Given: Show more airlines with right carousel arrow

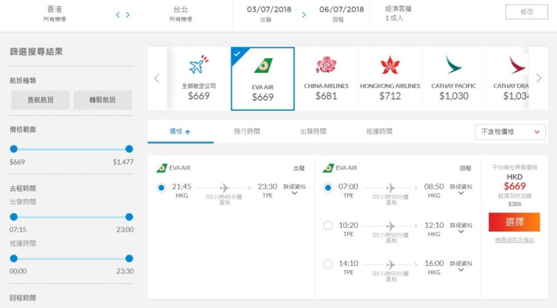Looking at the screenshot, I should click(x=539, y=78).
